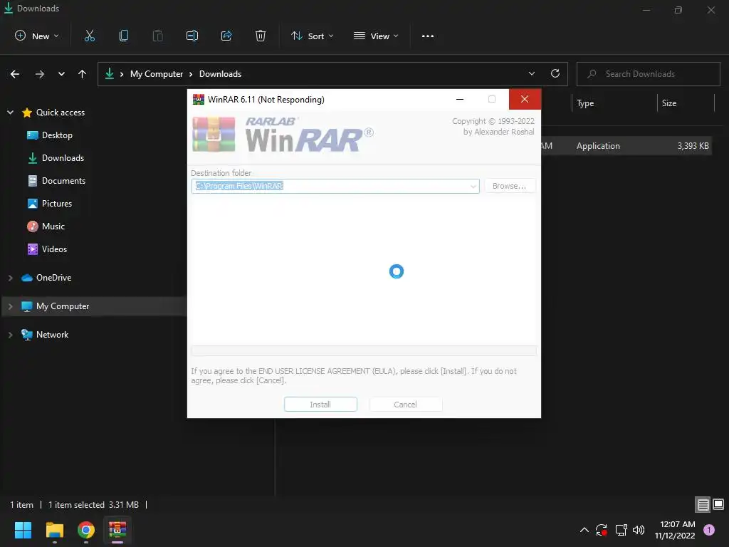Collapse the Quick access tree section

click(10, 112)
